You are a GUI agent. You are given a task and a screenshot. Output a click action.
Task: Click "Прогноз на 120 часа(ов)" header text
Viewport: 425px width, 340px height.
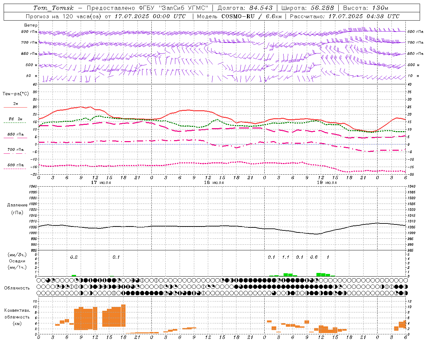[x=64, y=16]
